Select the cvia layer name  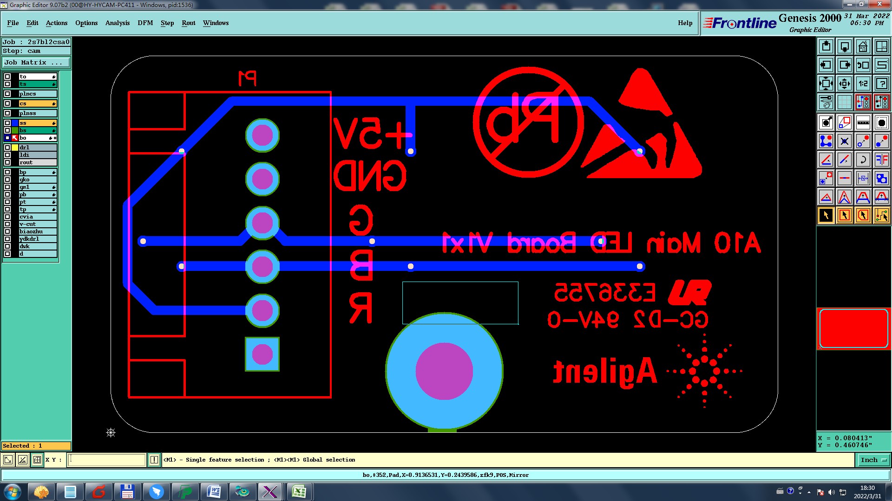38,217
